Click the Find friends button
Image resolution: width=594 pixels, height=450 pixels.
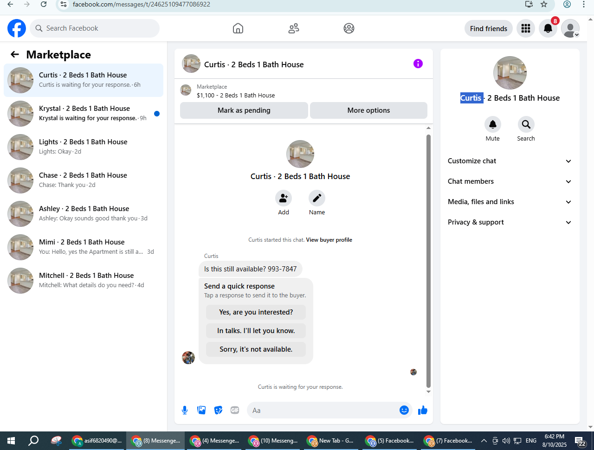pos(489,29)
